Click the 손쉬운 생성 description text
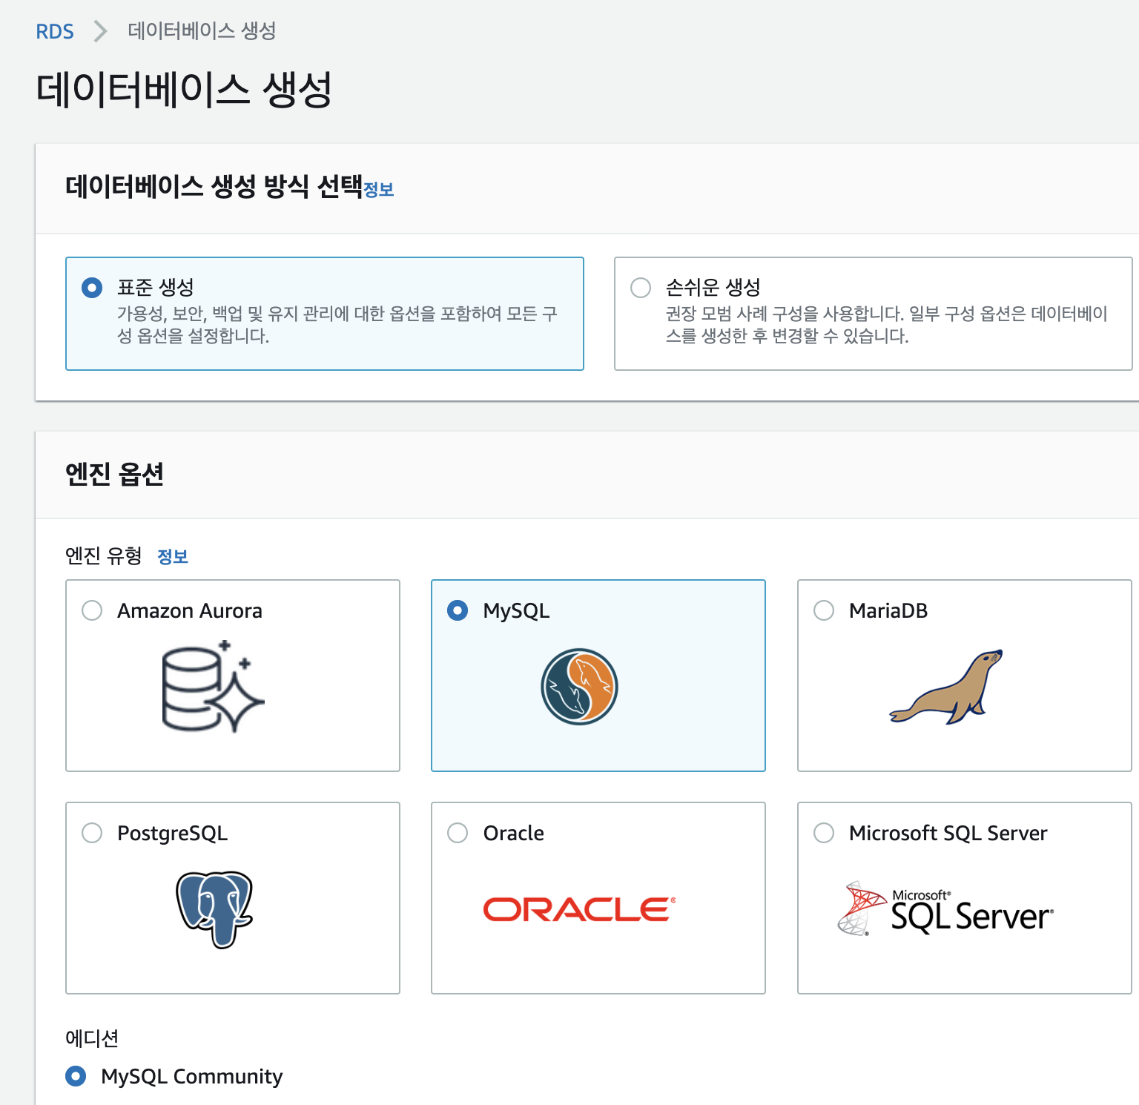The width and height of the screenshot is (1139, 1105). [886, 325]
